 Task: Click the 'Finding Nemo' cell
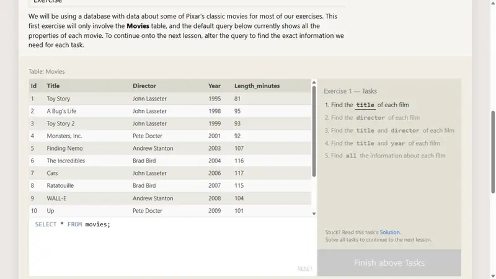pyautogui.click(x=65, y=148)
